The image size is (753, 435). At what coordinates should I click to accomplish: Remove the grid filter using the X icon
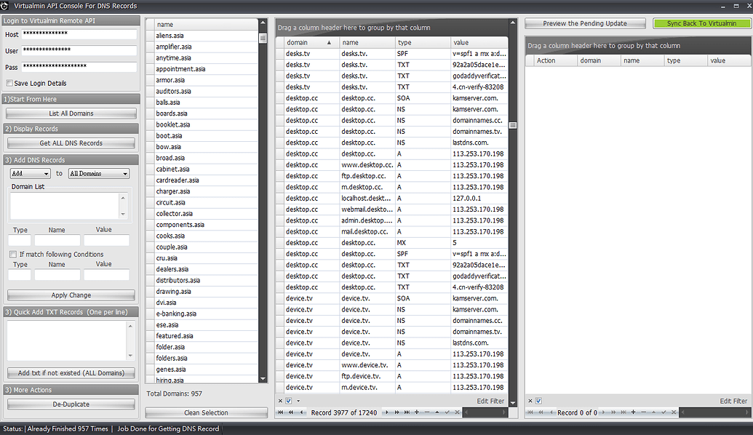click(x=280, y=400)
